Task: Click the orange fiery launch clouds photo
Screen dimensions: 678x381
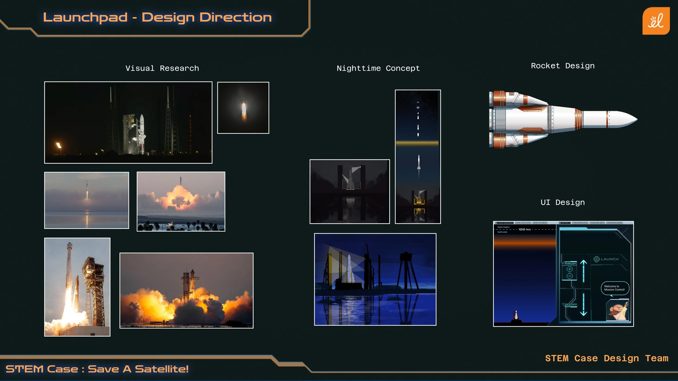Action: (186, 290)
